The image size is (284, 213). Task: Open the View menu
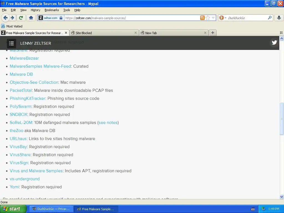click(x=23, y=10)
